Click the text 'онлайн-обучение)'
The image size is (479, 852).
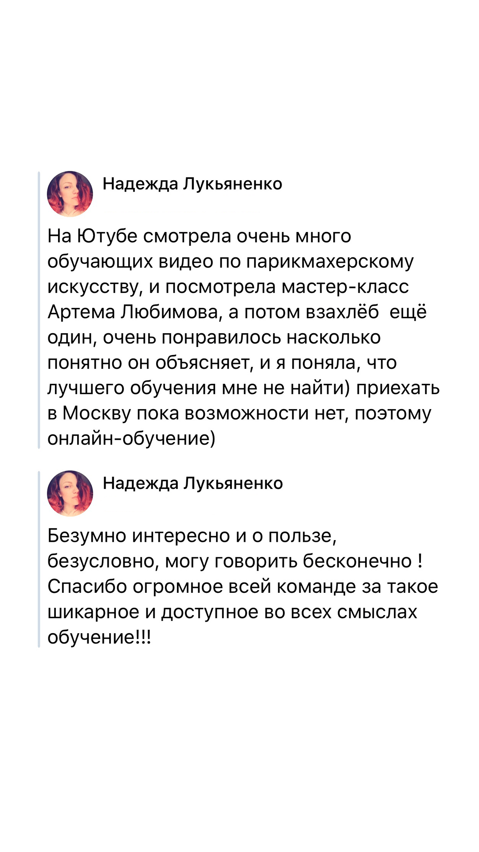click(131, 439)
